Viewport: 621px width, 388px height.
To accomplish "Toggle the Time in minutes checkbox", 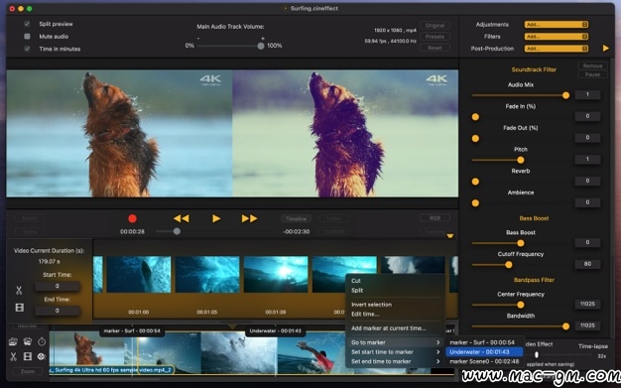I will tap(27, 49).
